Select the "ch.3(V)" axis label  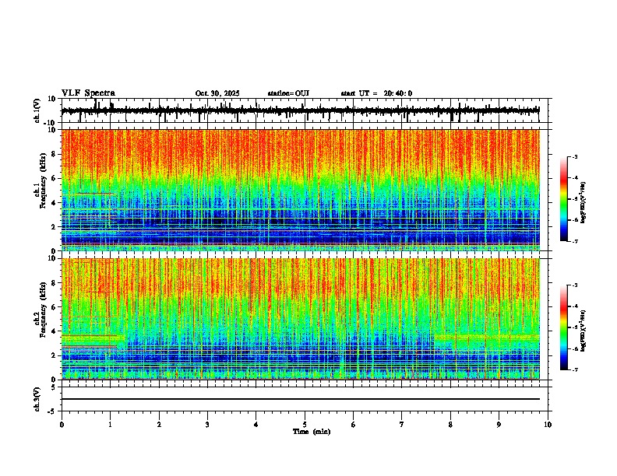click(37, 400)
